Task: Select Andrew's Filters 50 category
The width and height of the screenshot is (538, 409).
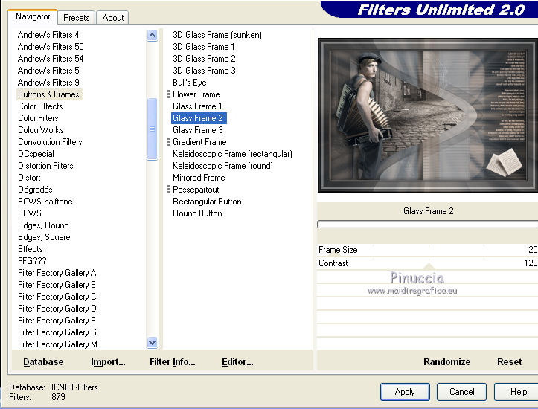Action: pyautogui.click(x=51, y=47)
